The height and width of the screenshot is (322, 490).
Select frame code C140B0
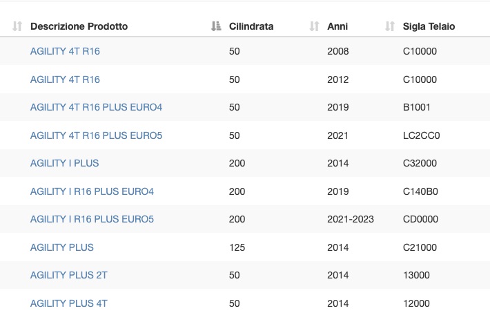point(420,191)
